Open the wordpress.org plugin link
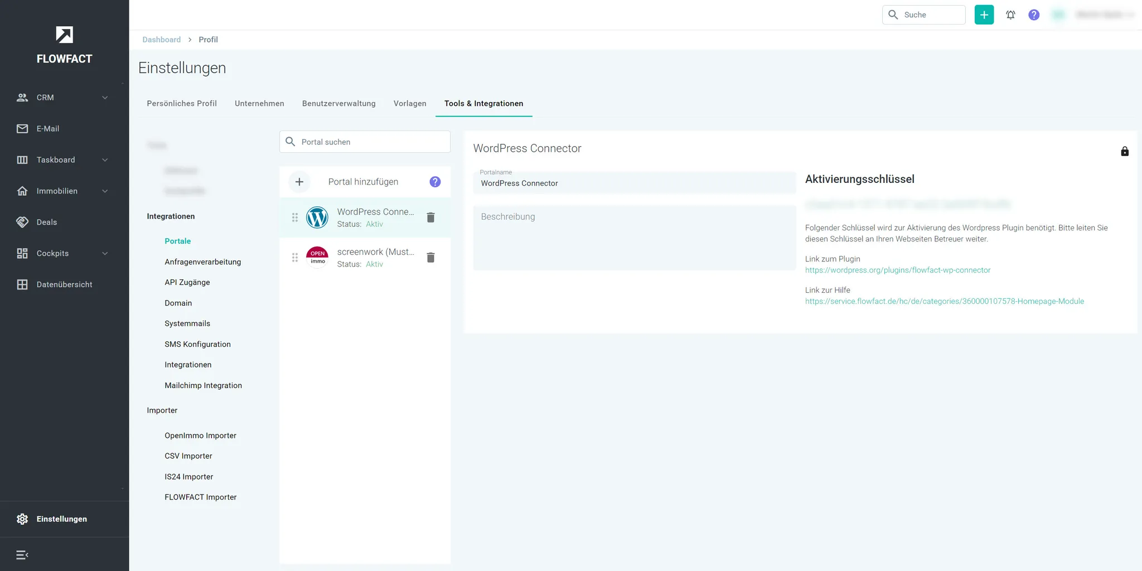The width and height of the screenshot is (1142, 571). (x=898, y=270)
